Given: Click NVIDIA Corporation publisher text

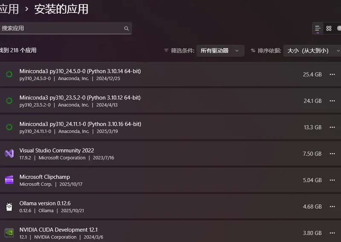Looking at the screenshot, I should coord(55,237).
